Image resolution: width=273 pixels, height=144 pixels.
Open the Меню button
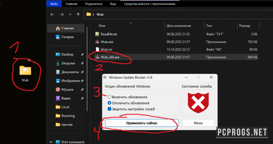pos(198,123)
